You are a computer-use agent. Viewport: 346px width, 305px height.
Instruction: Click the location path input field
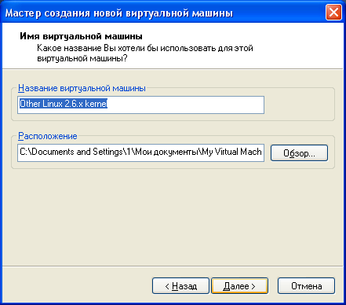(x=140, y=152)
